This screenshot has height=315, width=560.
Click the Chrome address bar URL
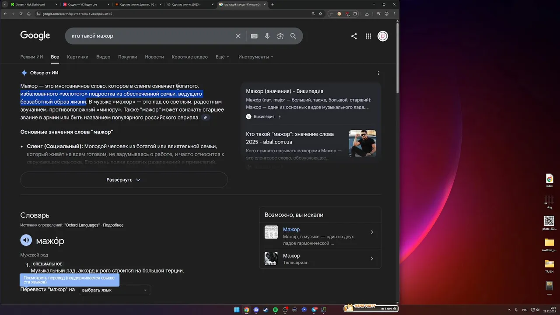pyautogui.click(x=77, y=14)
